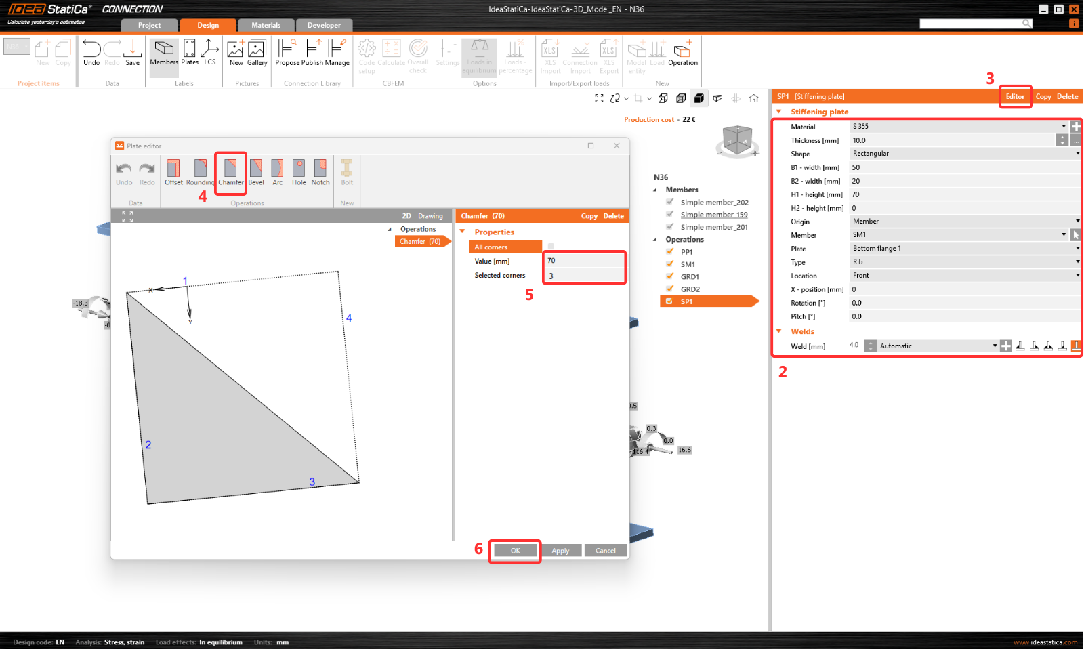This screenshot has height=649, width=1084.
Task: Switch to the Materials tab
Action: click(x=266, y=26)
